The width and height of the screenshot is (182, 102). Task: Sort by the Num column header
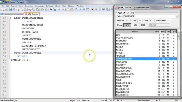[x=157, y=31]
